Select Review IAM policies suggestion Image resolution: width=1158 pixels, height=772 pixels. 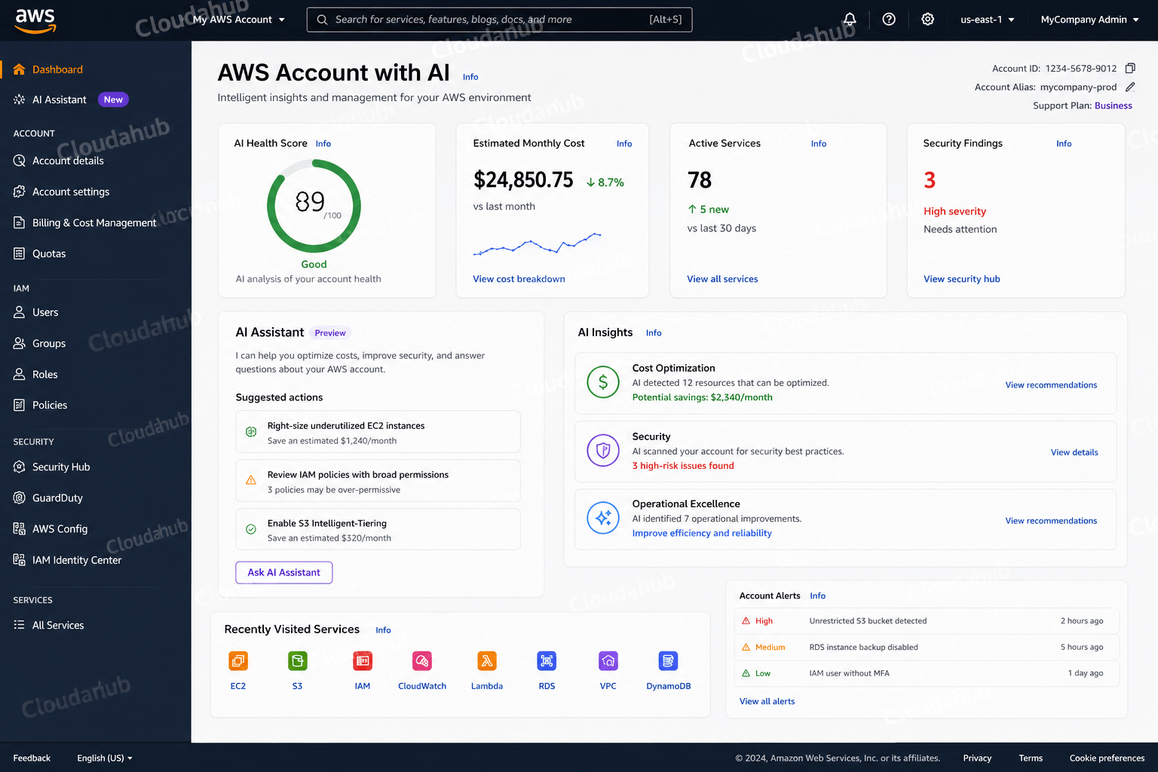click(378, 481)
